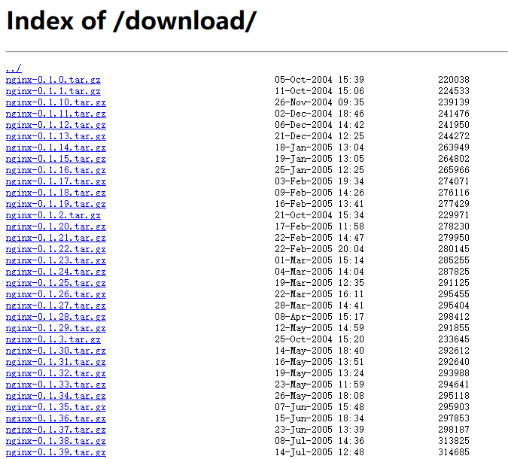
Task: Download nginx-0.1.19.tar.gz
Action: (56, 204)
